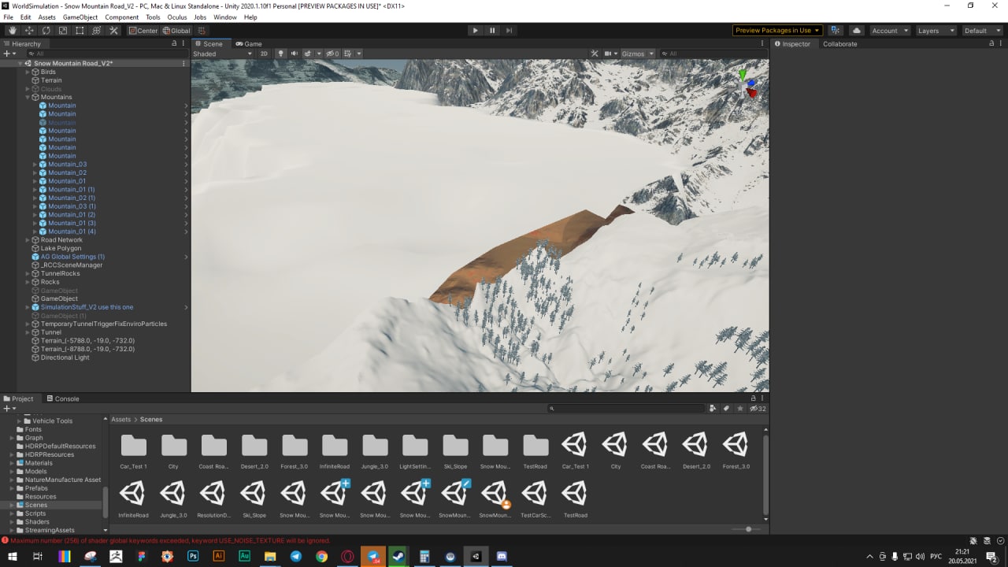Toggle scene audio speaker icon
This screenshot has height=567, width=1008.
tap(294, 54)
